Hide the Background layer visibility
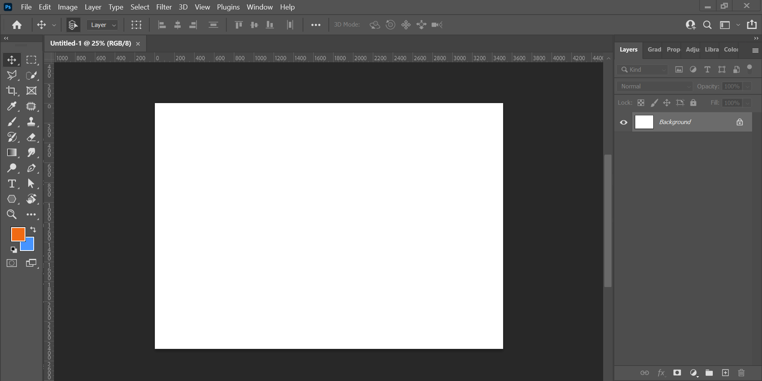The width and height of the screenshot is (762, 381). tap(623, 122)
